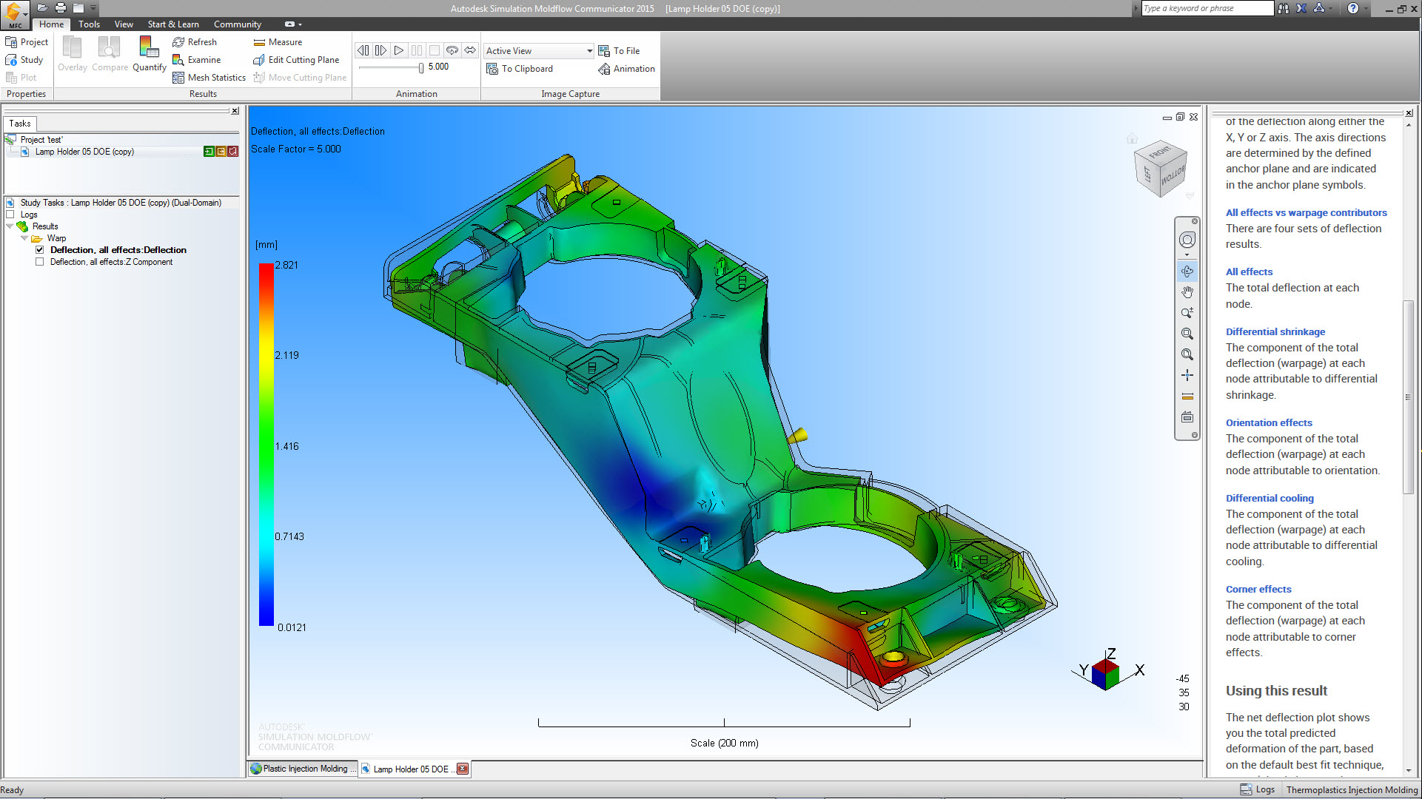Click the ruler Measure icon in navigation bar
1422x799 pixels.
[x=1187, y=396]
